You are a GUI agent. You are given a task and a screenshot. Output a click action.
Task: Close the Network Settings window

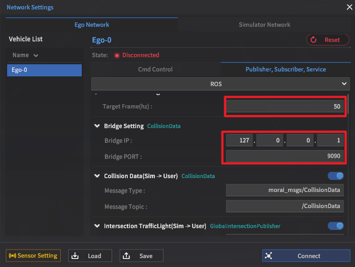tap(349, 7)
